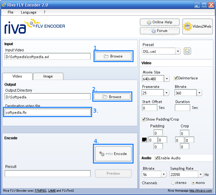Image resolution: width=216 pixels, height=195 pixels.
Task: Click the Start Offset seconds field
Action: click(x=149, y=108)
